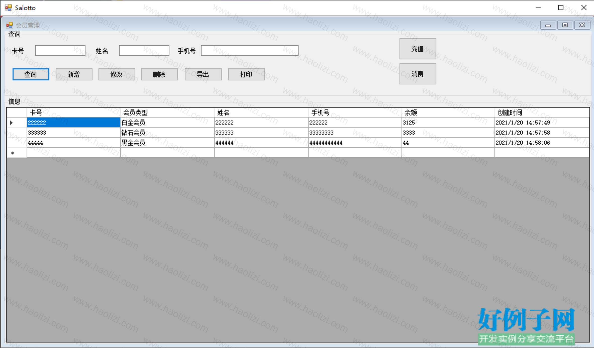The height and width of the screenshot is (348, 594).
Task: Select the cell 2021/1/20 14:58:06
Action: 542,143
